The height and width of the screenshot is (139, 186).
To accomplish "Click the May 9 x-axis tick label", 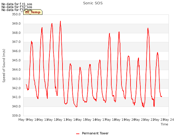I will 23,120.
